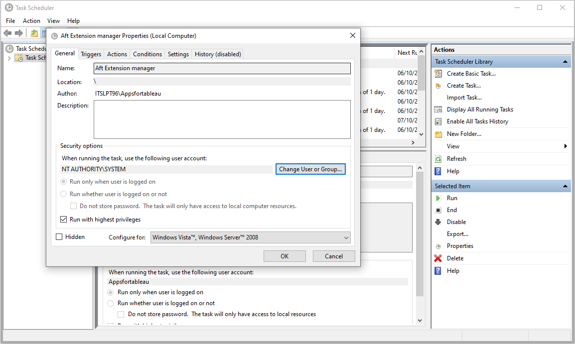This screenshot has height=344, width=575.
Task: Open the Configure for dropdown
Action: tap(250, 238)
